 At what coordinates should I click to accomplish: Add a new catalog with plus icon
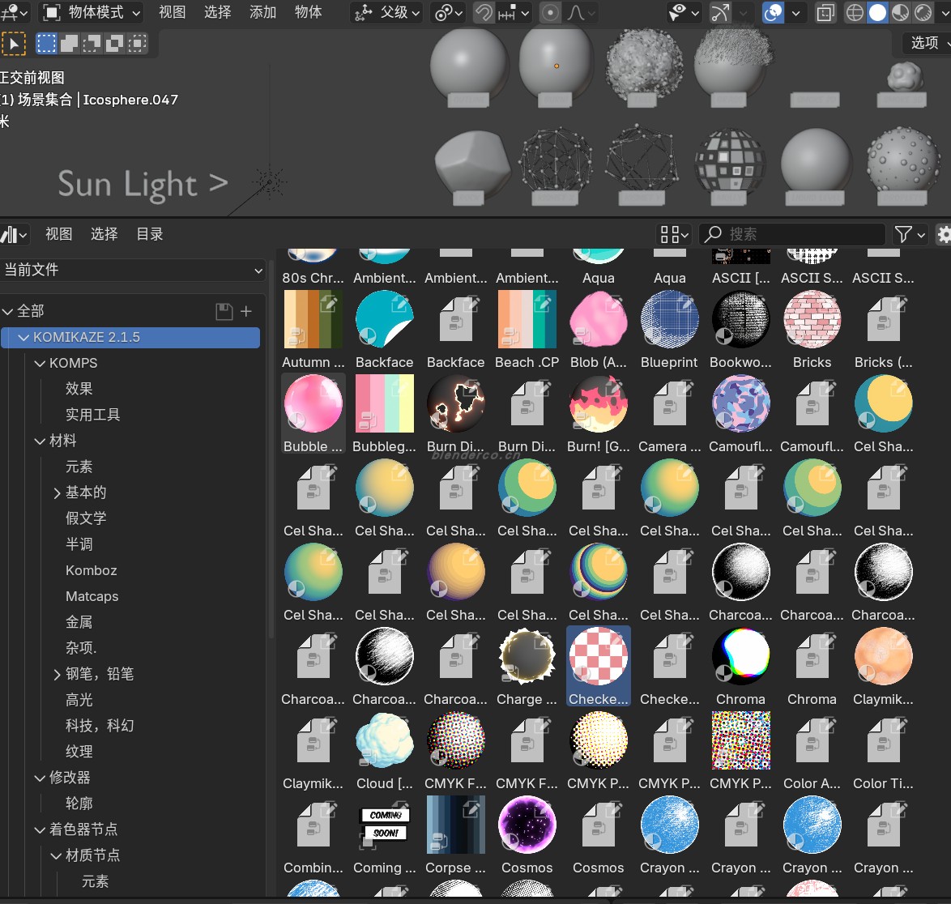246,312
